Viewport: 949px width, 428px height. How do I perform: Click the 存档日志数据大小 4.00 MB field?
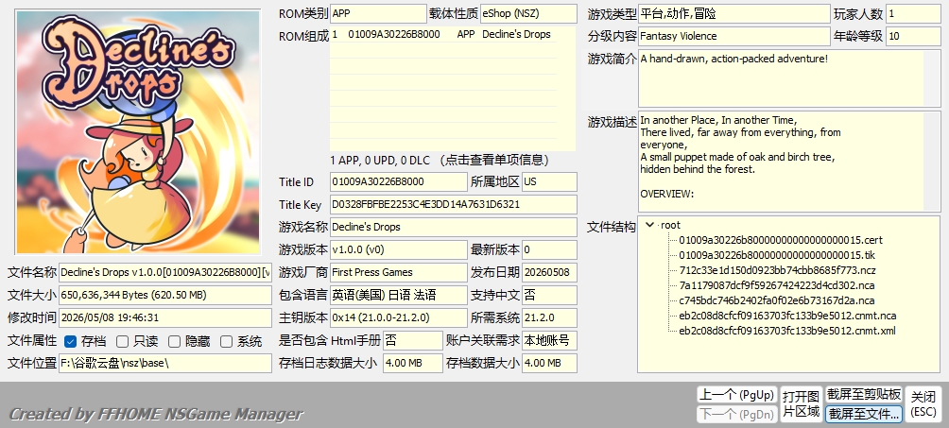pyautogui.click(x=413, y=363)
